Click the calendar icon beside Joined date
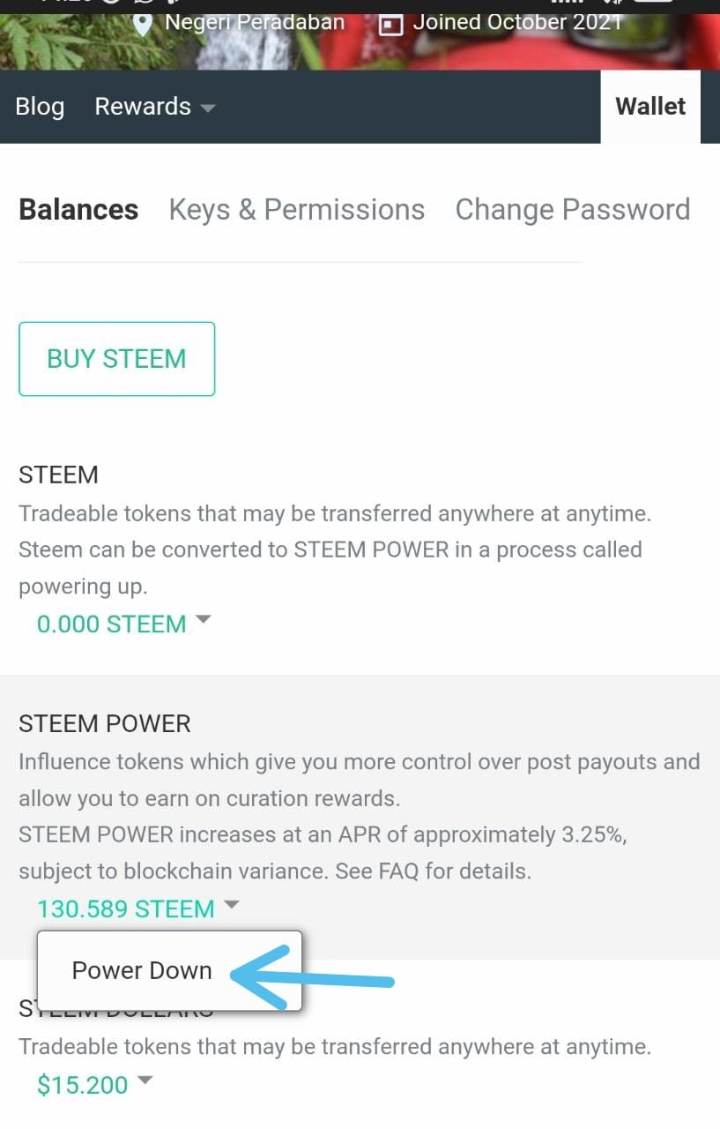 pyautogui.click(x=390, y=24)
